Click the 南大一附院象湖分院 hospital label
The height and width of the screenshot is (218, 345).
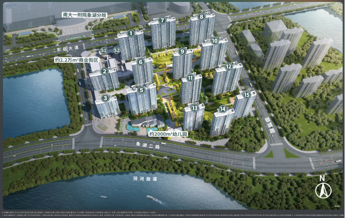coord(85,15)
